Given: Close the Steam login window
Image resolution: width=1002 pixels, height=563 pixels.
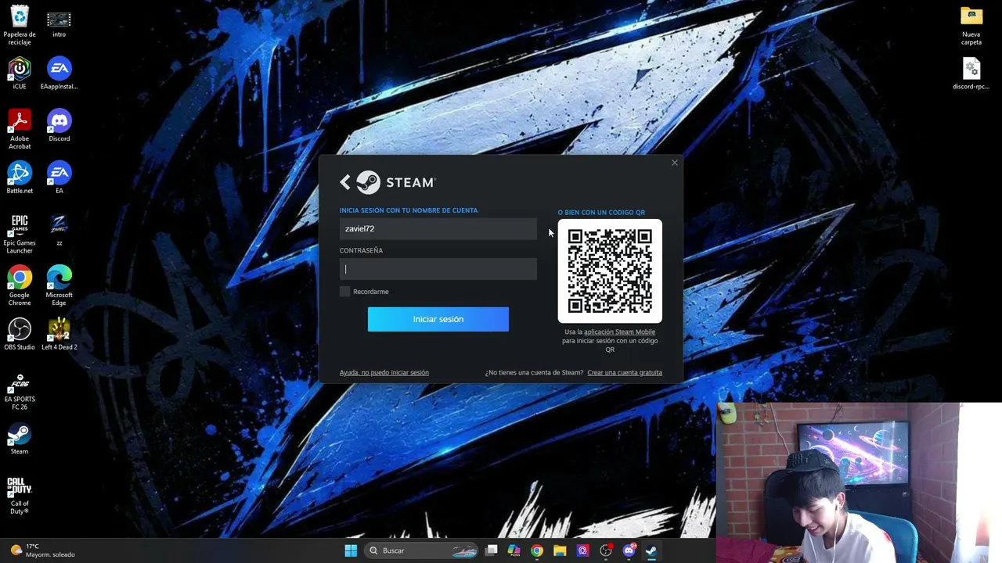Looking at the screenshot, I should tap(675, 163).
